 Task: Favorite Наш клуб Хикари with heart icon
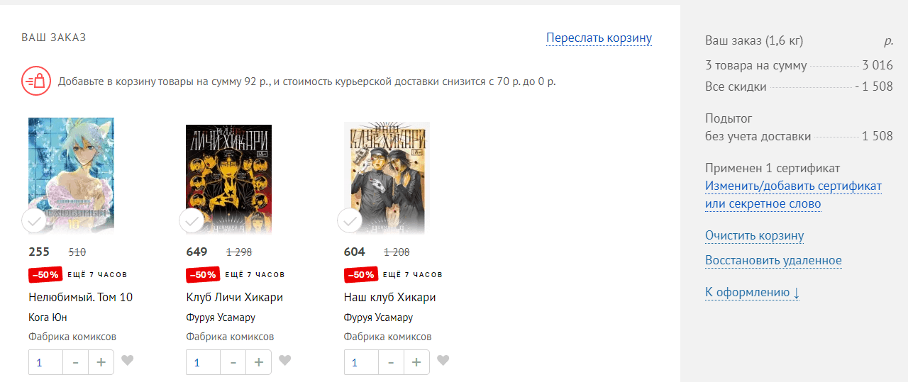(x=443, y=361)
